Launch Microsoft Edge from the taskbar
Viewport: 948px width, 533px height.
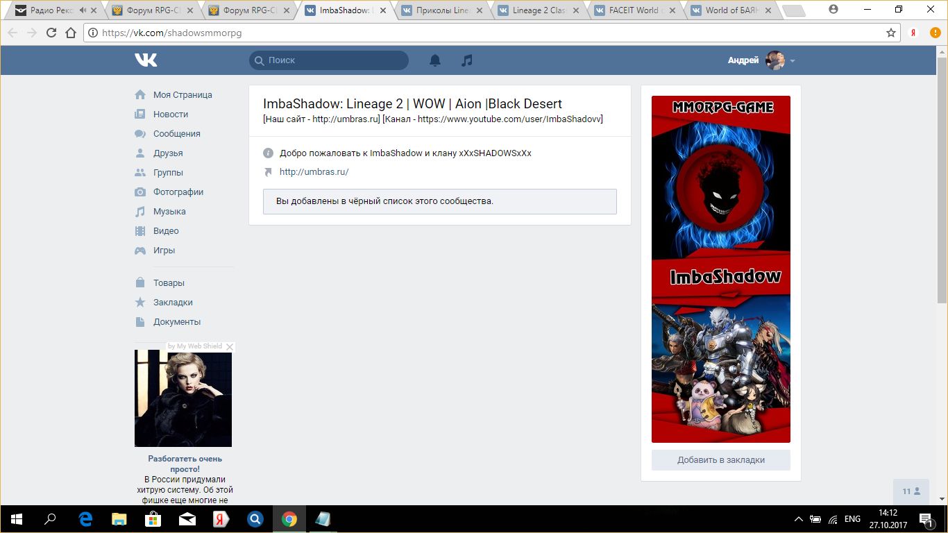tap(86, 519)
